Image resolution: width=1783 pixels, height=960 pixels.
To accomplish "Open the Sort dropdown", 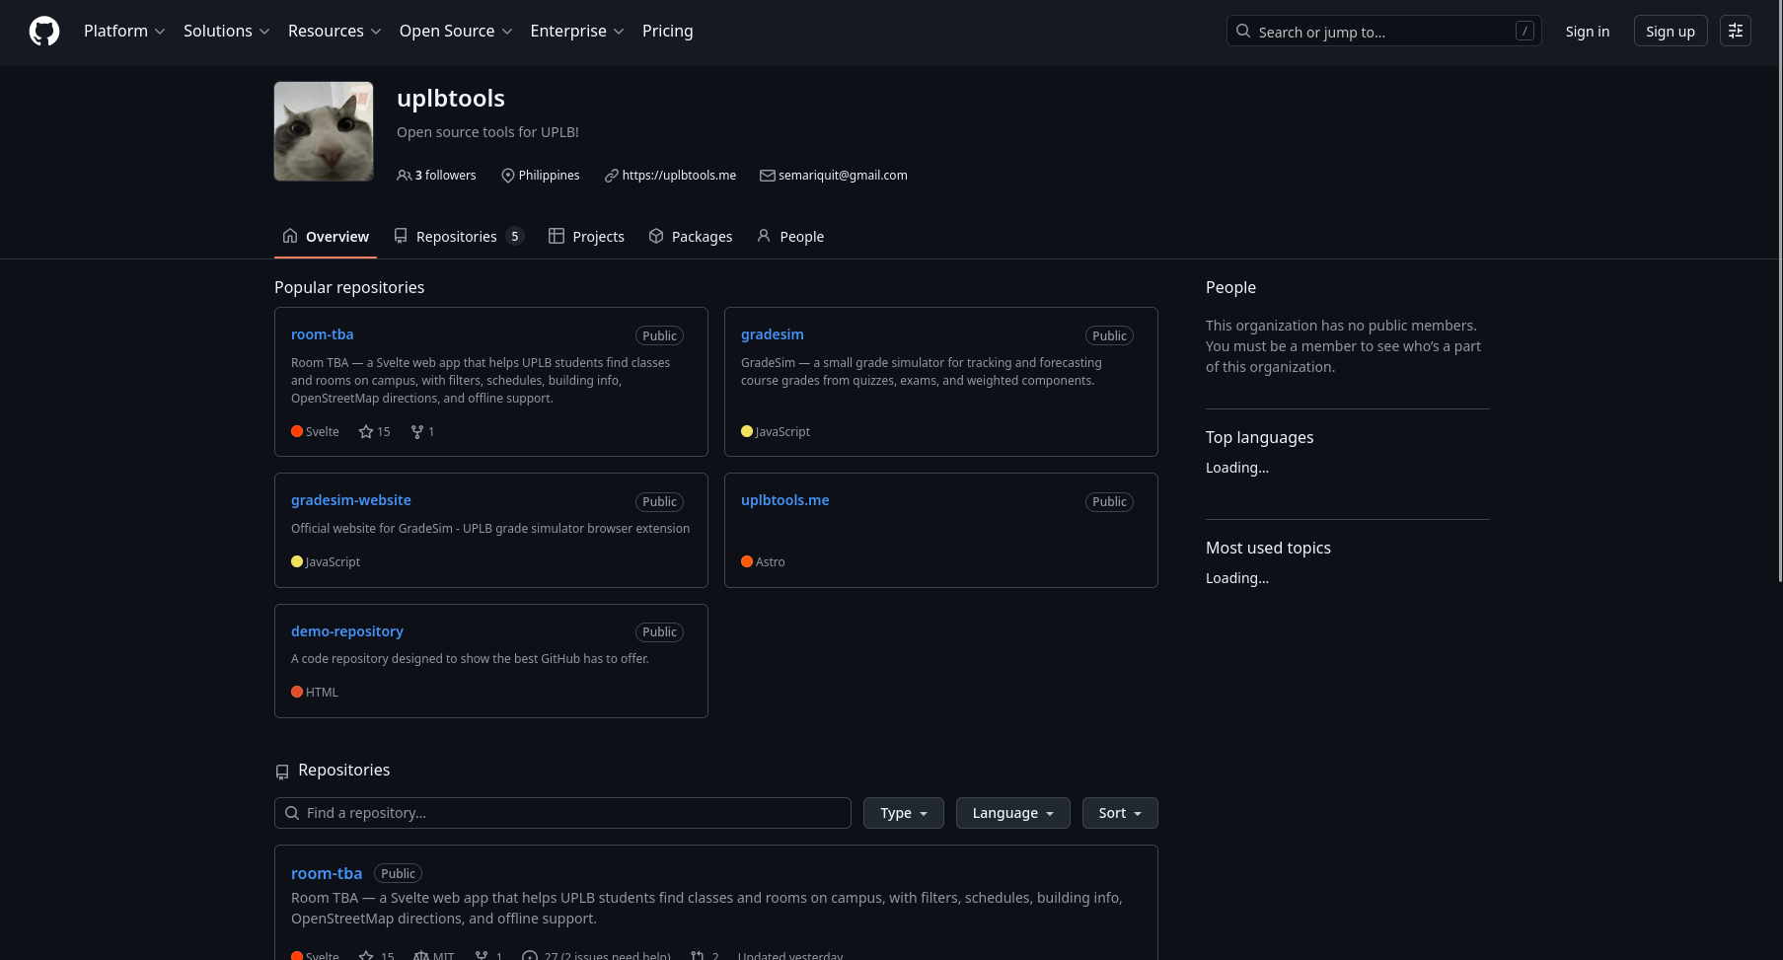I will (x=1120, y=813).
